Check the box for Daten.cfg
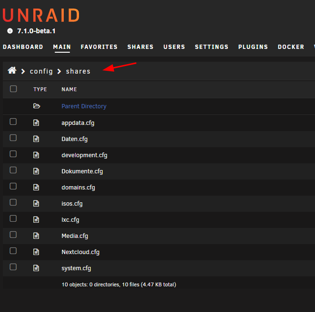 coord(13,138)
